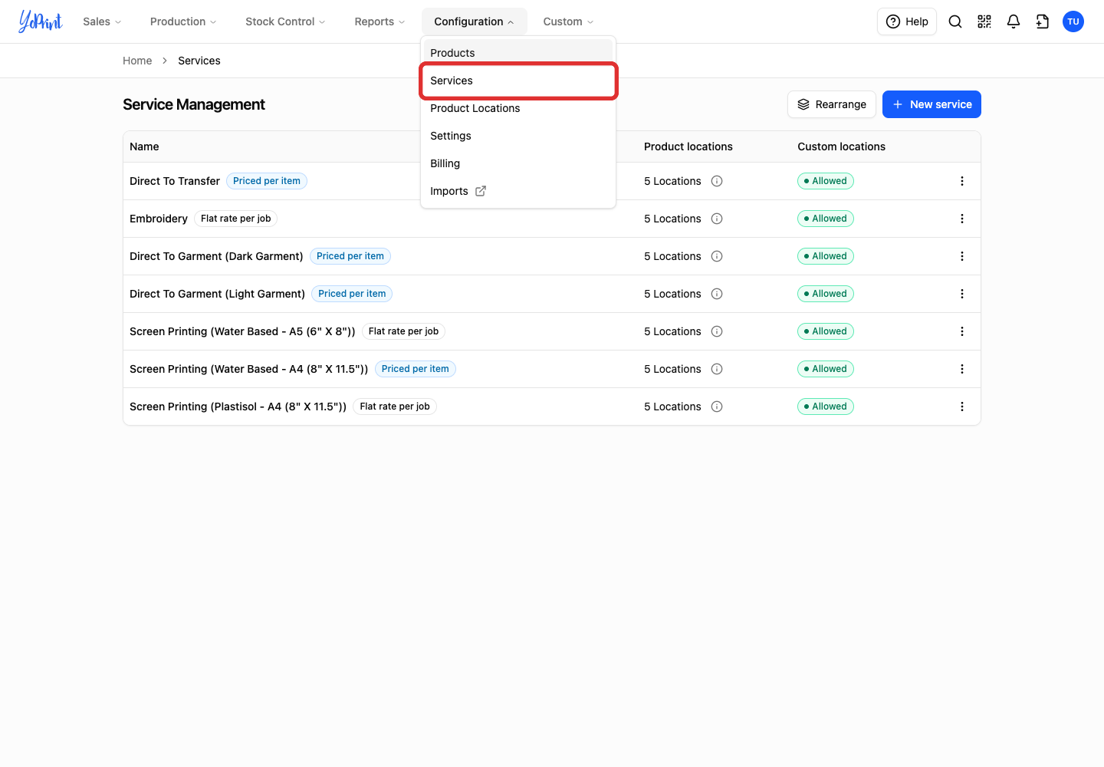Image resolution: width=1104 pixels, height=767 pixels.
Task: Go to Home breadcrumb link
Action: coord(137,61)
